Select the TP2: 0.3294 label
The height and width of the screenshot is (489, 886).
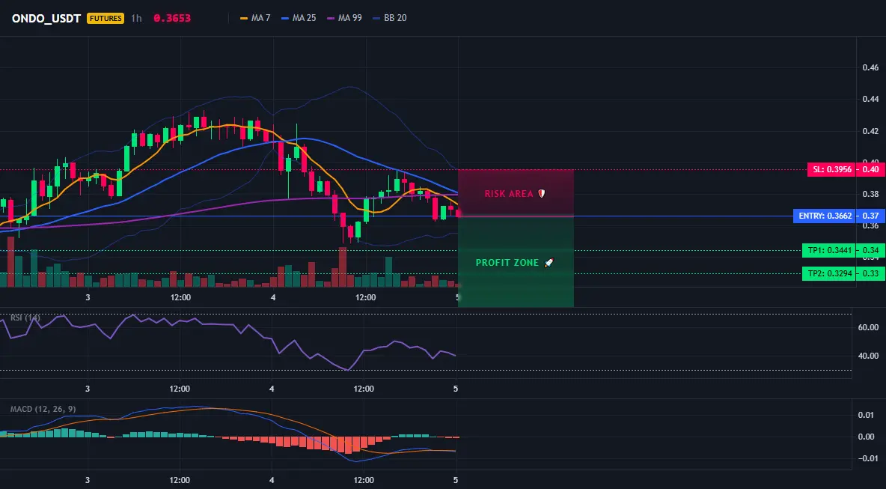click(828, 274)
